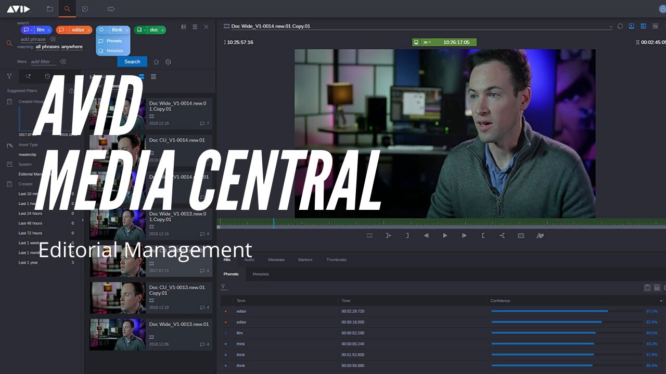Open result Doc CU_V1-0014.new.01
666x374 pixels.
[x=151, y=150]
